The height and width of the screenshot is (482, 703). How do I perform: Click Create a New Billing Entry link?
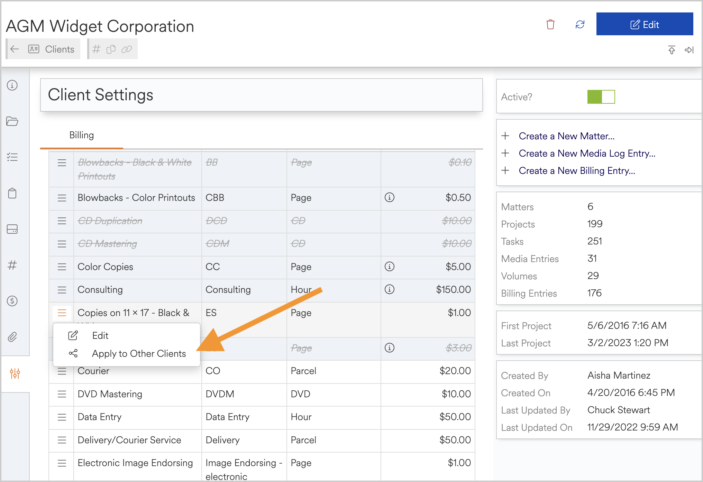577,170
